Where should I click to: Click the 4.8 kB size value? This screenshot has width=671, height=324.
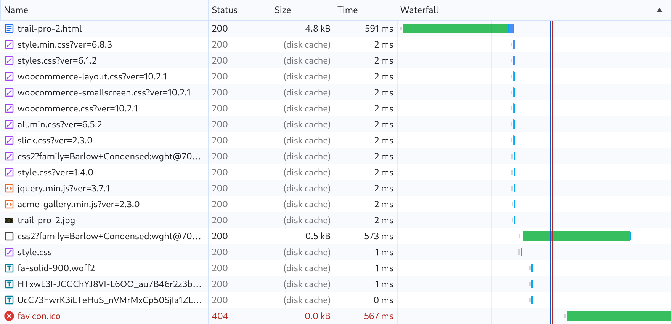coord(318,29)
